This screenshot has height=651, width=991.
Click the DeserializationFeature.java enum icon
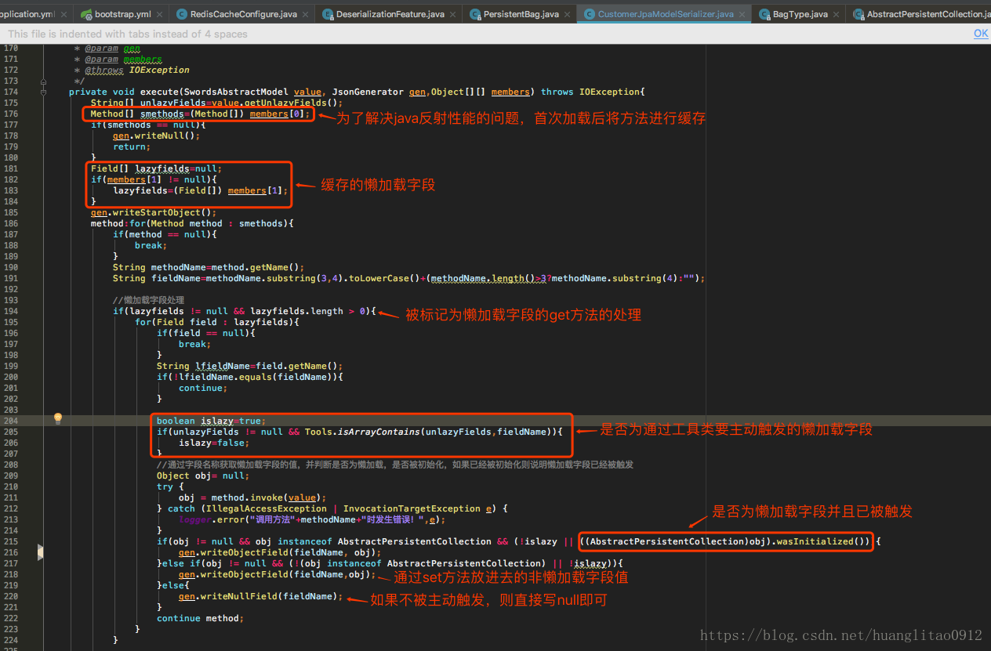[328, 14]
